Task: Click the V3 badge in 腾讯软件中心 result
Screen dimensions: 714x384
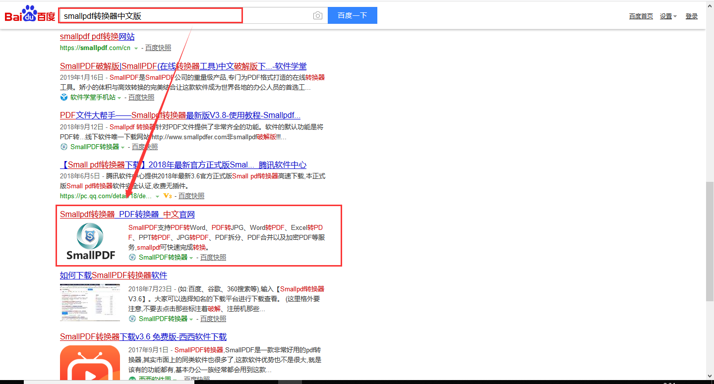Action: click(x=168, y=196)
